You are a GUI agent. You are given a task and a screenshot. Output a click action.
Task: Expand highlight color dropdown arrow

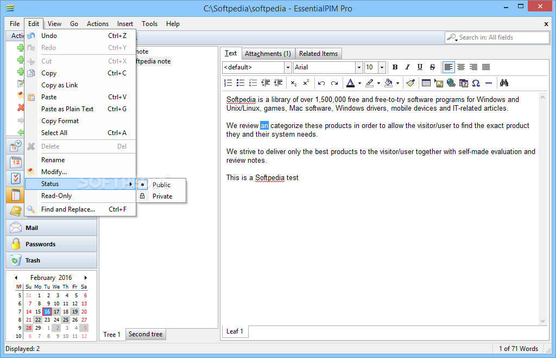pos(378,83)
